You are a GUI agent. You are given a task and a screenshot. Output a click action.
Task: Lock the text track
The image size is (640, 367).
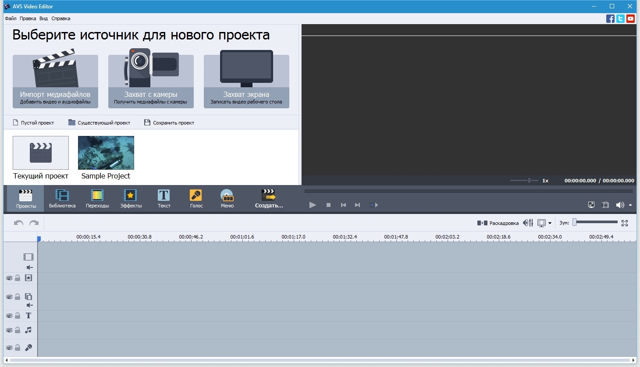pyautogui.click(x=18, y=315)
